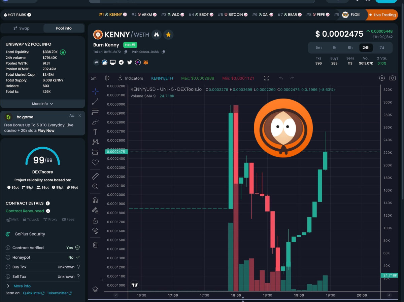Expand More info in pool info panel

tap(42, 104)
